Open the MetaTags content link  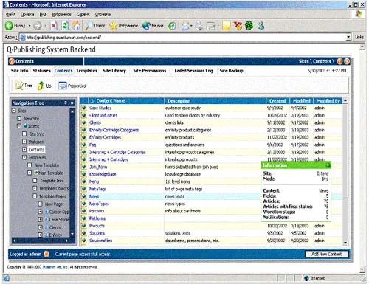(97, 189)
